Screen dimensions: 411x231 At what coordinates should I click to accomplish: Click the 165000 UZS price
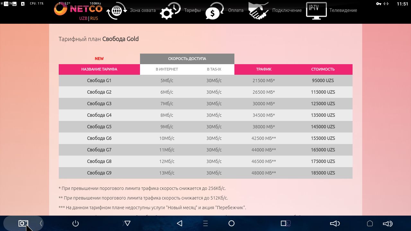pos(323,150)
